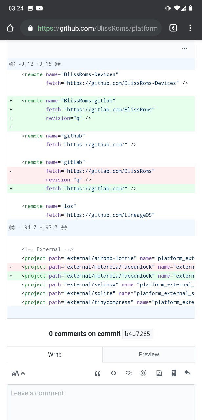Viewport: 202px width, 420px height.
Task: Tap the vibrate mode status icon
Action: 168,8
